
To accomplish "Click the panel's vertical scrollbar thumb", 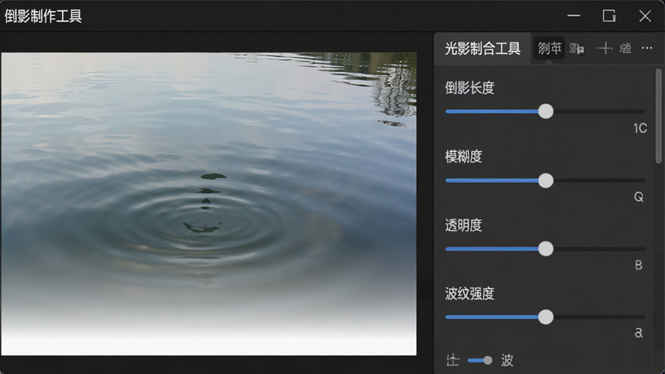I will point(659,116).
